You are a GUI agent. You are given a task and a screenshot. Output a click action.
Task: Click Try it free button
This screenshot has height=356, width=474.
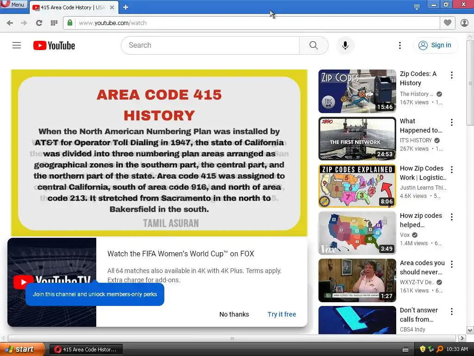pyautogui.click(x=282, y=314)
